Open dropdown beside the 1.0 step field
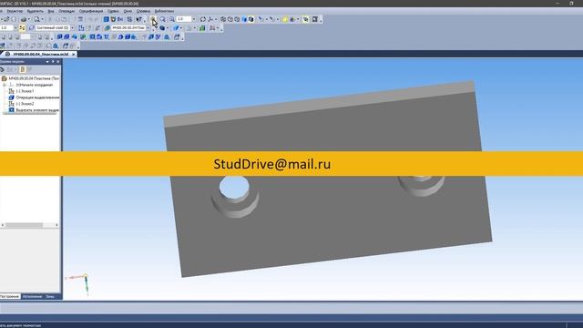 [15, 28]
